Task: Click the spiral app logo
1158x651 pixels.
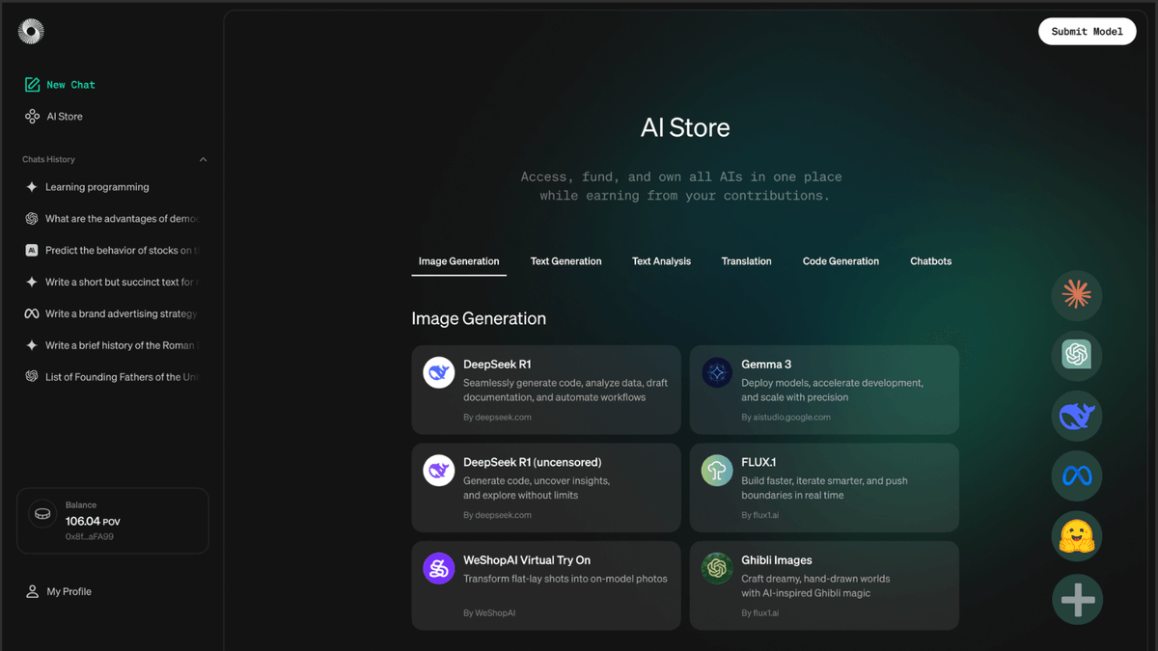Action: (x=31, y=32)
